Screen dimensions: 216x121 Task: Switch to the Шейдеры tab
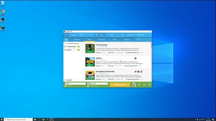point(127,40)
